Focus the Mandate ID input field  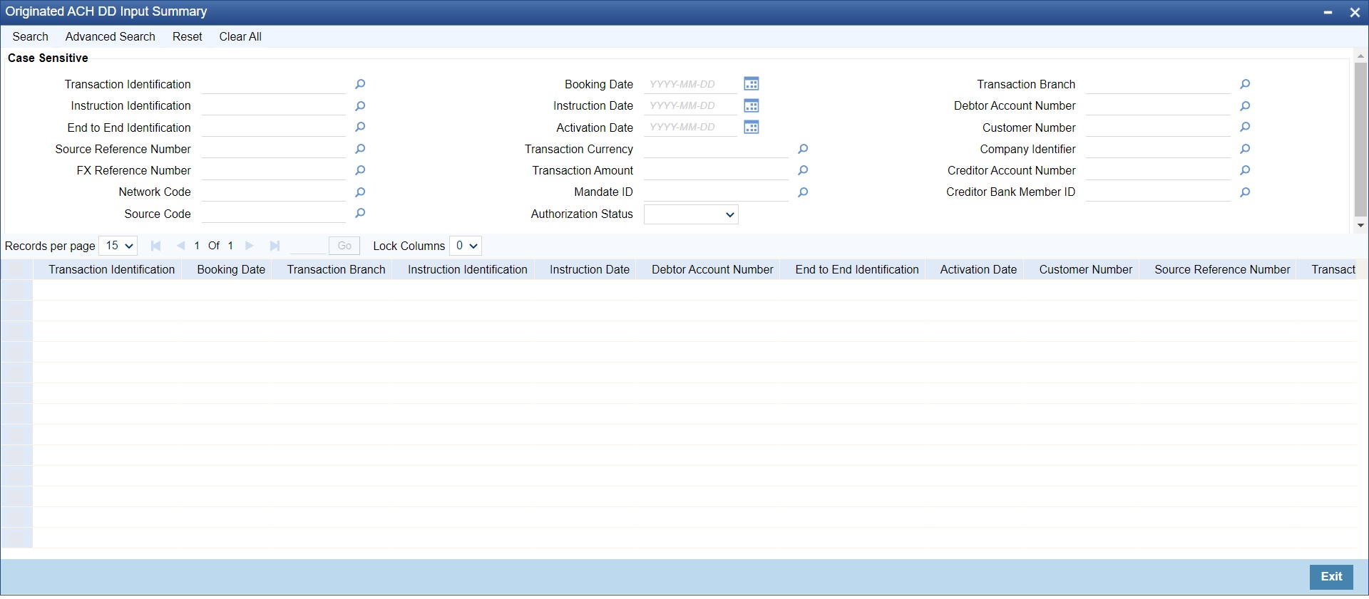coord(716,192)
